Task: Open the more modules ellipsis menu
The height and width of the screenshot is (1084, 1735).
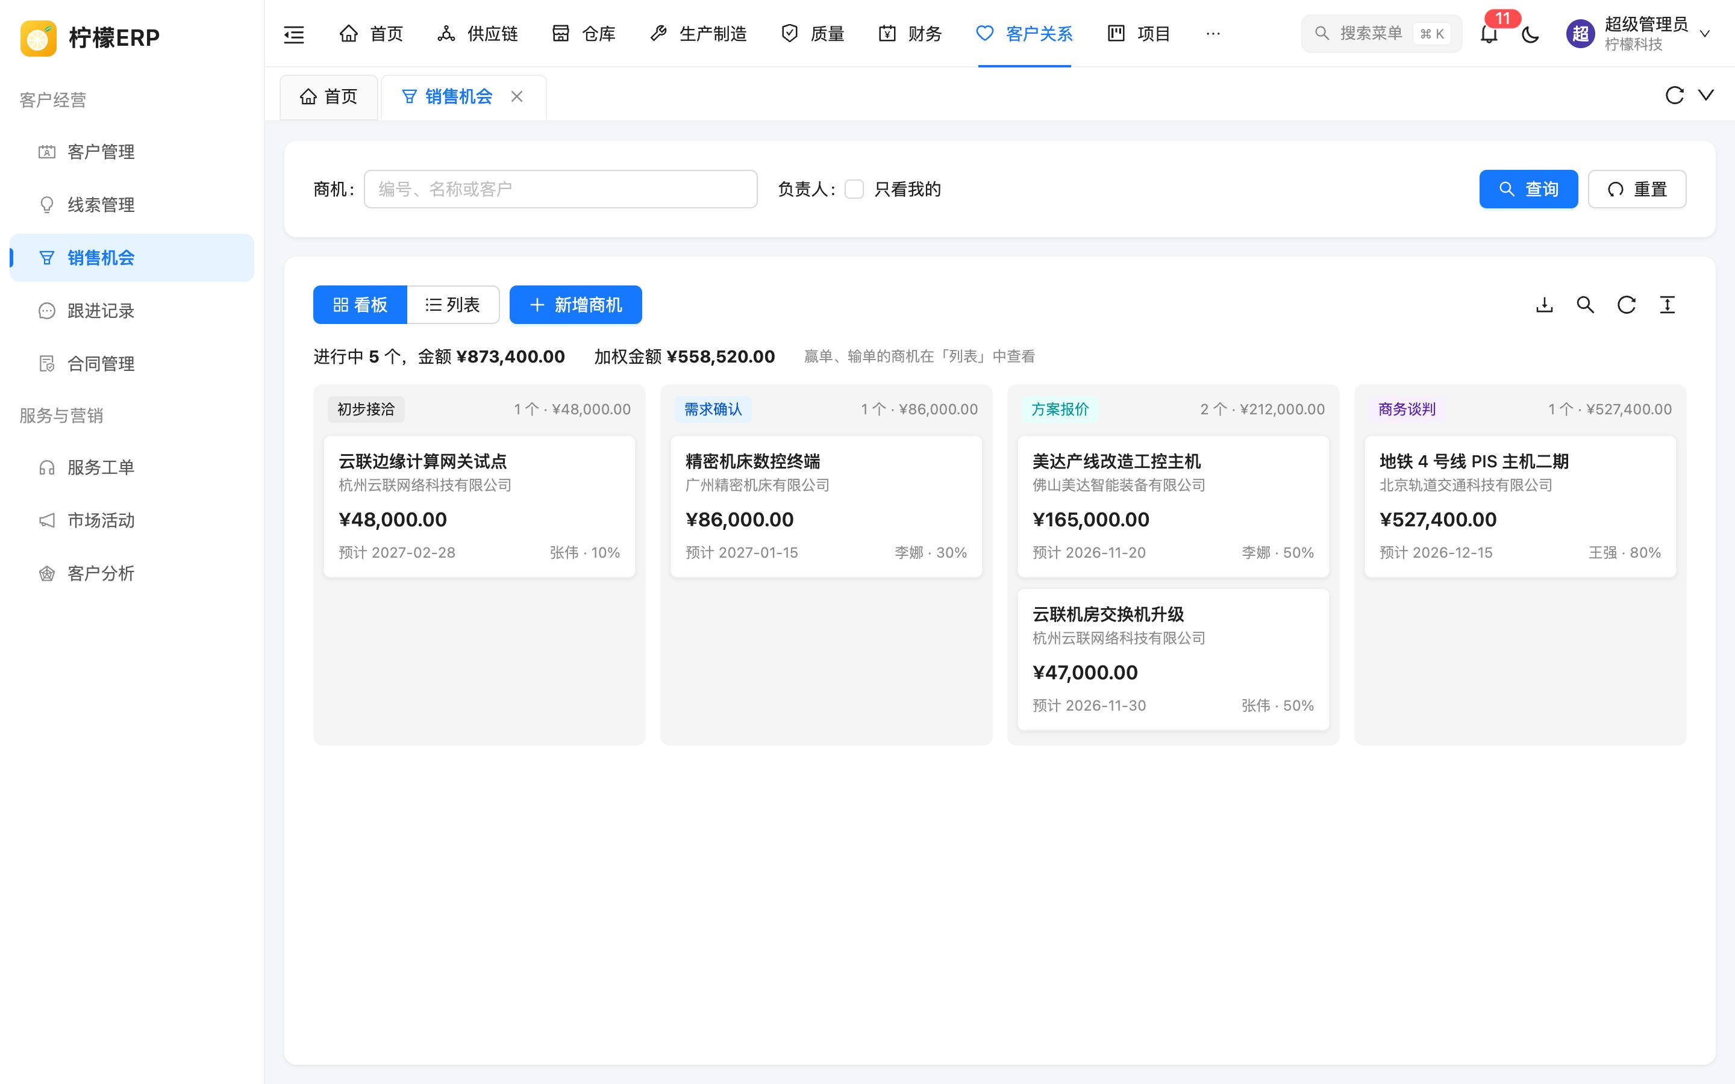Action: tap(1213, 34)
